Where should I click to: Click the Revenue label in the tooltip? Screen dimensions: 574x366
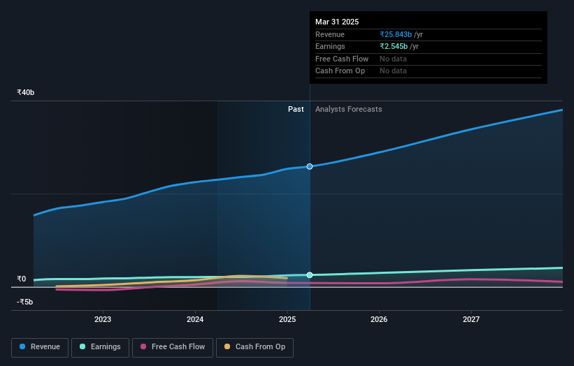330,34
